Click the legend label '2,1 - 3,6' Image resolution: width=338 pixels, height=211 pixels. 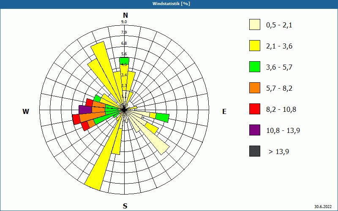click(279, 46)
